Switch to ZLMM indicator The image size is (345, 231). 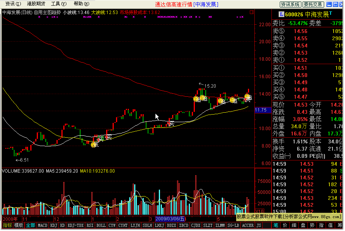(220, 225)
